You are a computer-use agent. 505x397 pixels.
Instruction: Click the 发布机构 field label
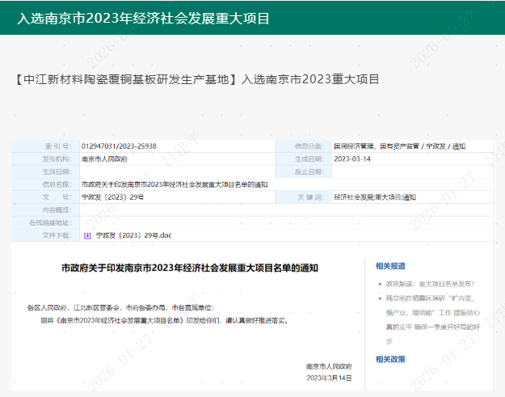[57, 158]
